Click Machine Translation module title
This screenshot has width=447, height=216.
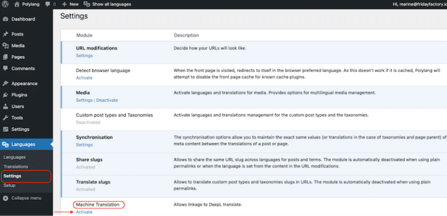click(x=98, y=204)
